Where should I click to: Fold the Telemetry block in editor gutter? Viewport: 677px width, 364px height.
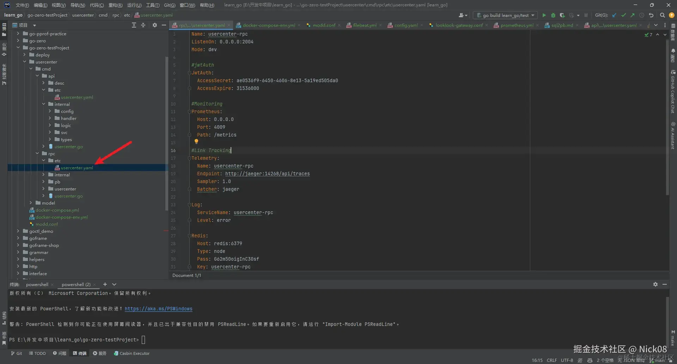(x=189, y=158)
